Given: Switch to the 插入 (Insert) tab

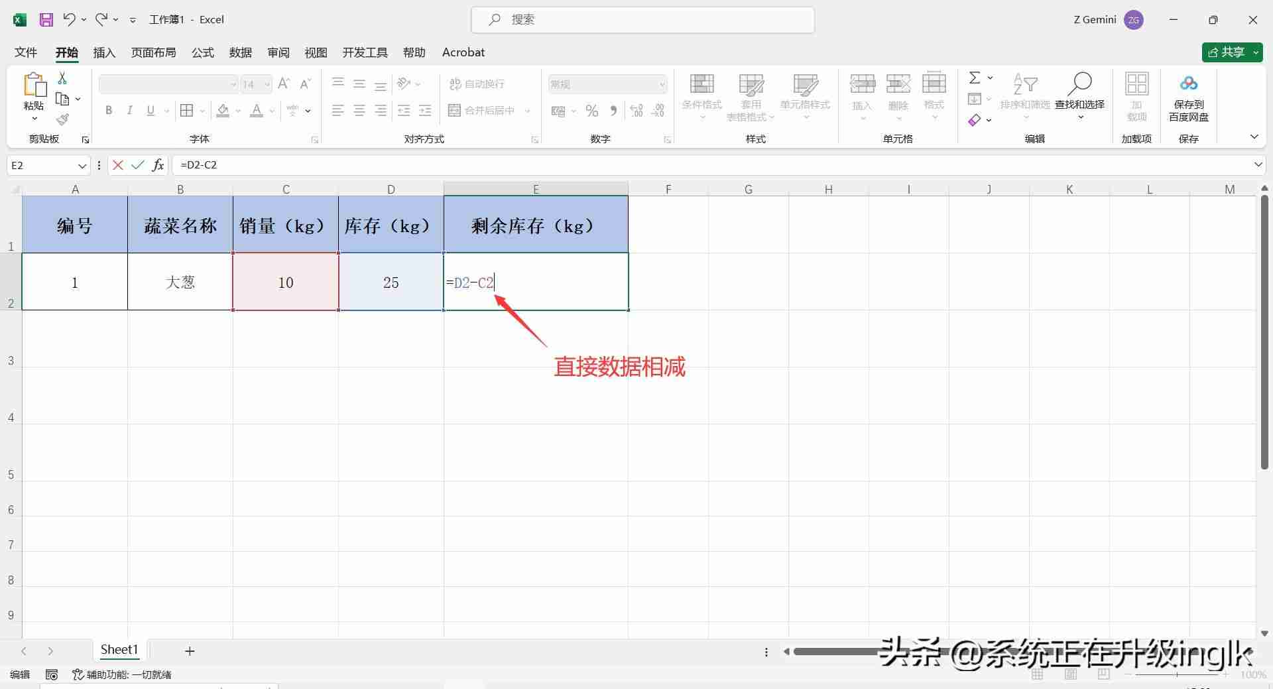Looking at the screenshot, I should coord(104,52).
